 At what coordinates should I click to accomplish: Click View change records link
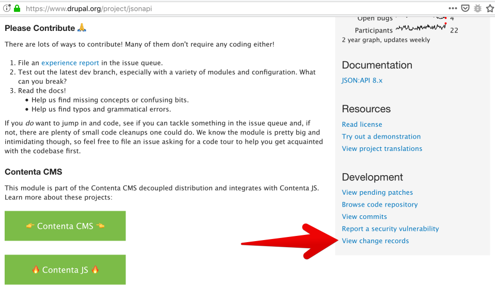pyautogui.click(x=375, y=241)
